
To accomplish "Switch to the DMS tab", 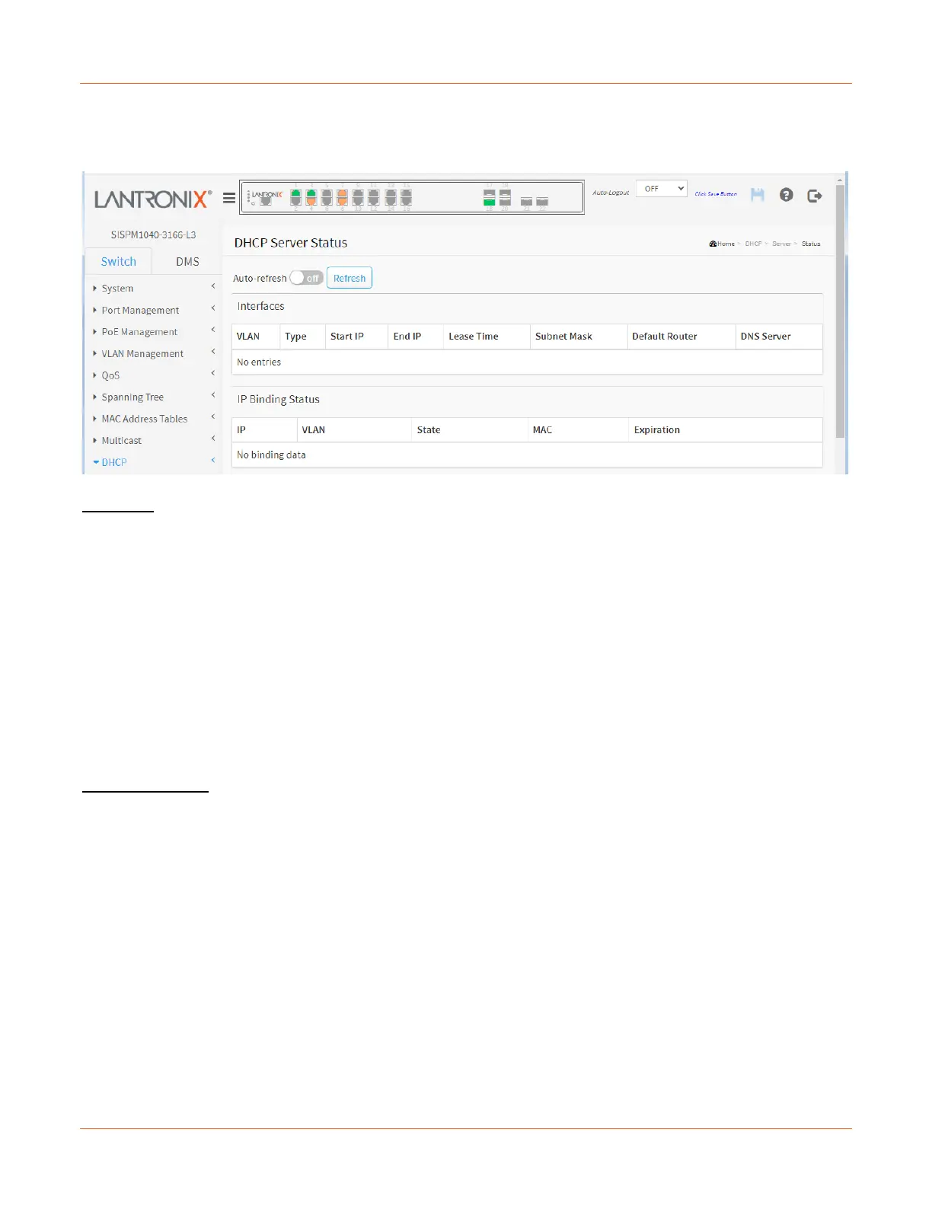I will 187,261.
